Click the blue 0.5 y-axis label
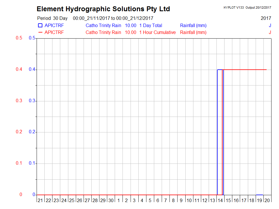279x209 pixels. click(32, 38)
